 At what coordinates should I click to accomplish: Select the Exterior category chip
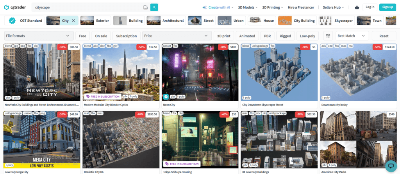click(x=96, y=21)
